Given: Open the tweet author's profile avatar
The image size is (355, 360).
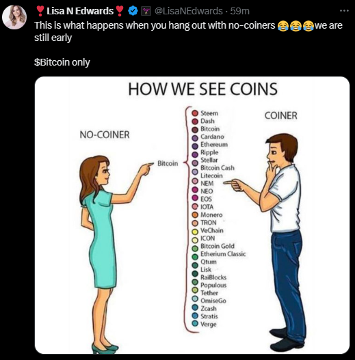Looking at the screenshot, I should (x=14, y=17).
